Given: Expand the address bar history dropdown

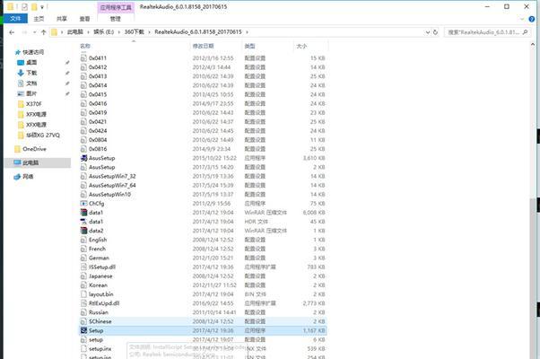Looking at the screenshot, I should 427,32.
